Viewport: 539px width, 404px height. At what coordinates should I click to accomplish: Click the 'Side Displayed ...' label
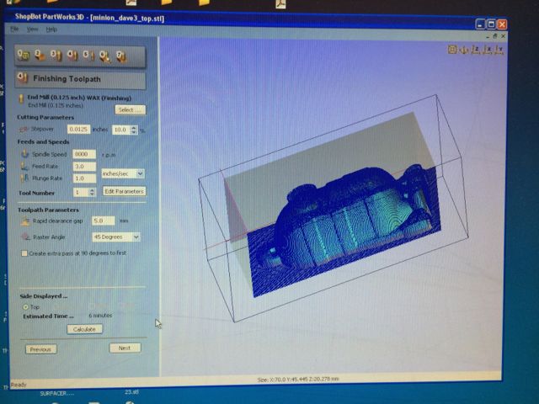[x=44, y=296]
